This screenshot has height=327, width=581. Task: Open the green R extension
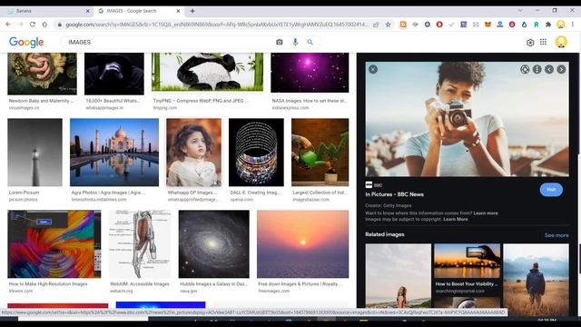pos(537,25)
